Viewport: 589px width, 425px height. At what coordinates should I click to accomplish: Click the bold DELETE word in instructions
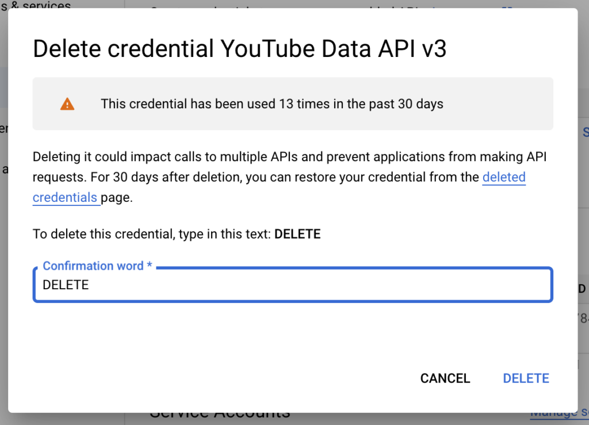297,234
